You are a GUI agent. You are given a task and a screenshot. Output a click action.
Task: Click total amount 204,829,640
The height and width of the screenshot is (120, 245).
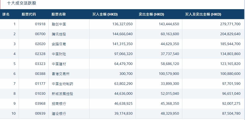[x=230, y=34]
